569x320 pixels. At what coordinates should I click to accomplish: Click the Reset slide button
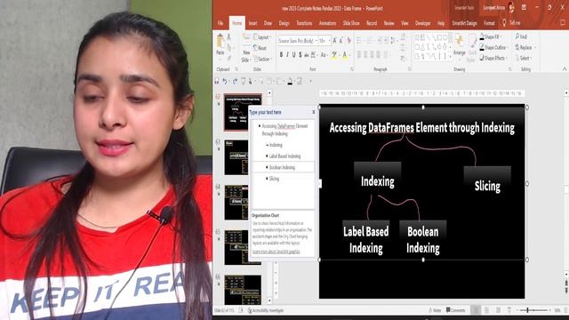[260, 48]
